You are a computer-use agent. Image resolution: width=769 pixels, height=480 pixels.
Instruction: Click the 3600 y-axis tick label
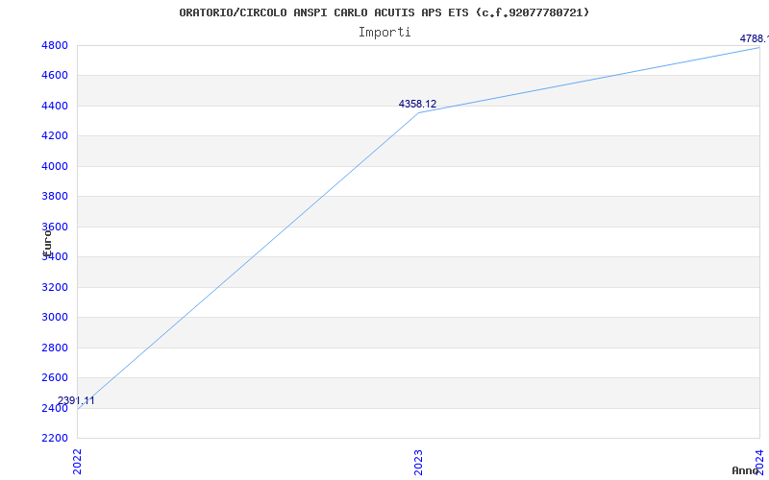55,227
